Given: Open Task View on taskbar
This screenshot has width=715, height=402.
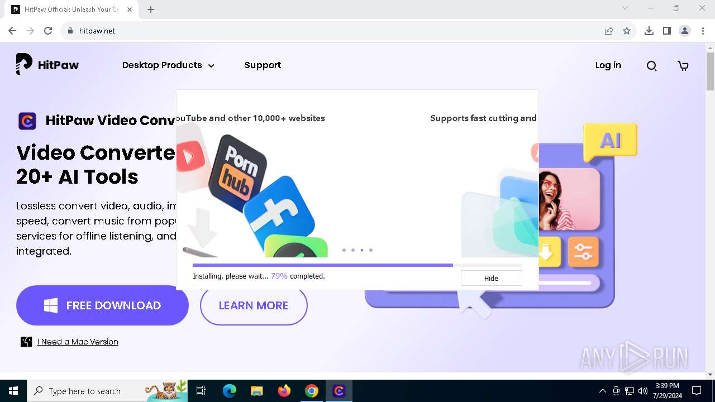Looking at the screenshot, I should [201, 391].
